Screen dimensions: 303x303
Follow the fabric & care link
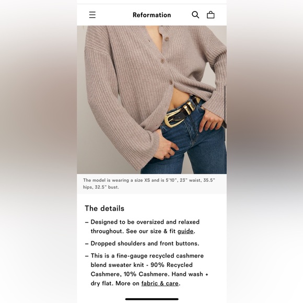point(160,283)
